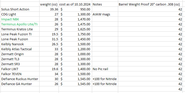Select the Zermatt Origin cell
Viewport: 185px width, 93px height.
click(x=20, y=54)
